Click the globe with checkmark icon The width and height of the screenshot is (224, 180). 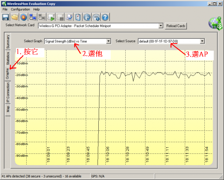[x=87, y=17]
